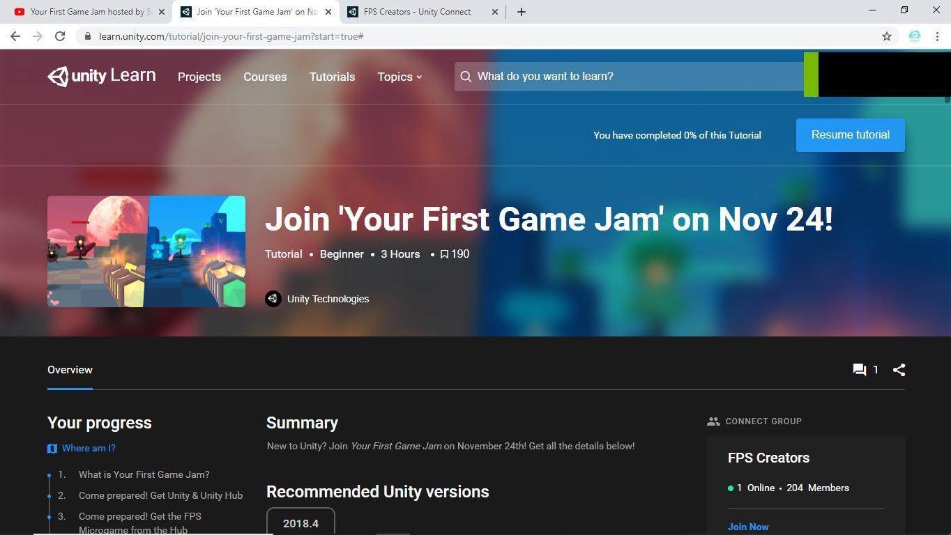Open step 2 Get Unity & Unity Hub
The height and width of the screenshot is (535, 951).
160,496
